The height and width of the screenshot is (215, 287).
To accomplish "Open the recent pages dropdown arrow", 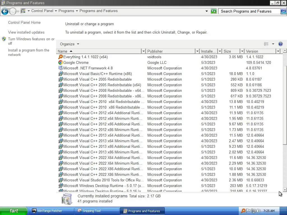I will [x=18, y=11].
